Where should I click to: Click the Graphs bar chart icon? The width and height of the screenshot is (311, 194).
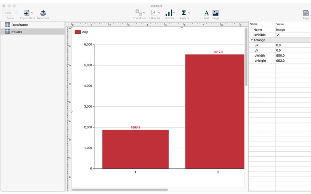coord(169,13)
